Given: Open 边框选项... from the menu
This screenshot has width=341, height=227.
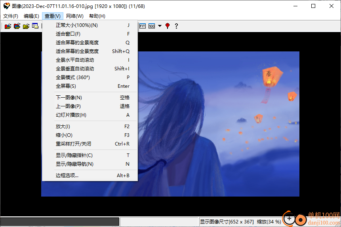Looking at the screenshot, I should tap(90, 176).
